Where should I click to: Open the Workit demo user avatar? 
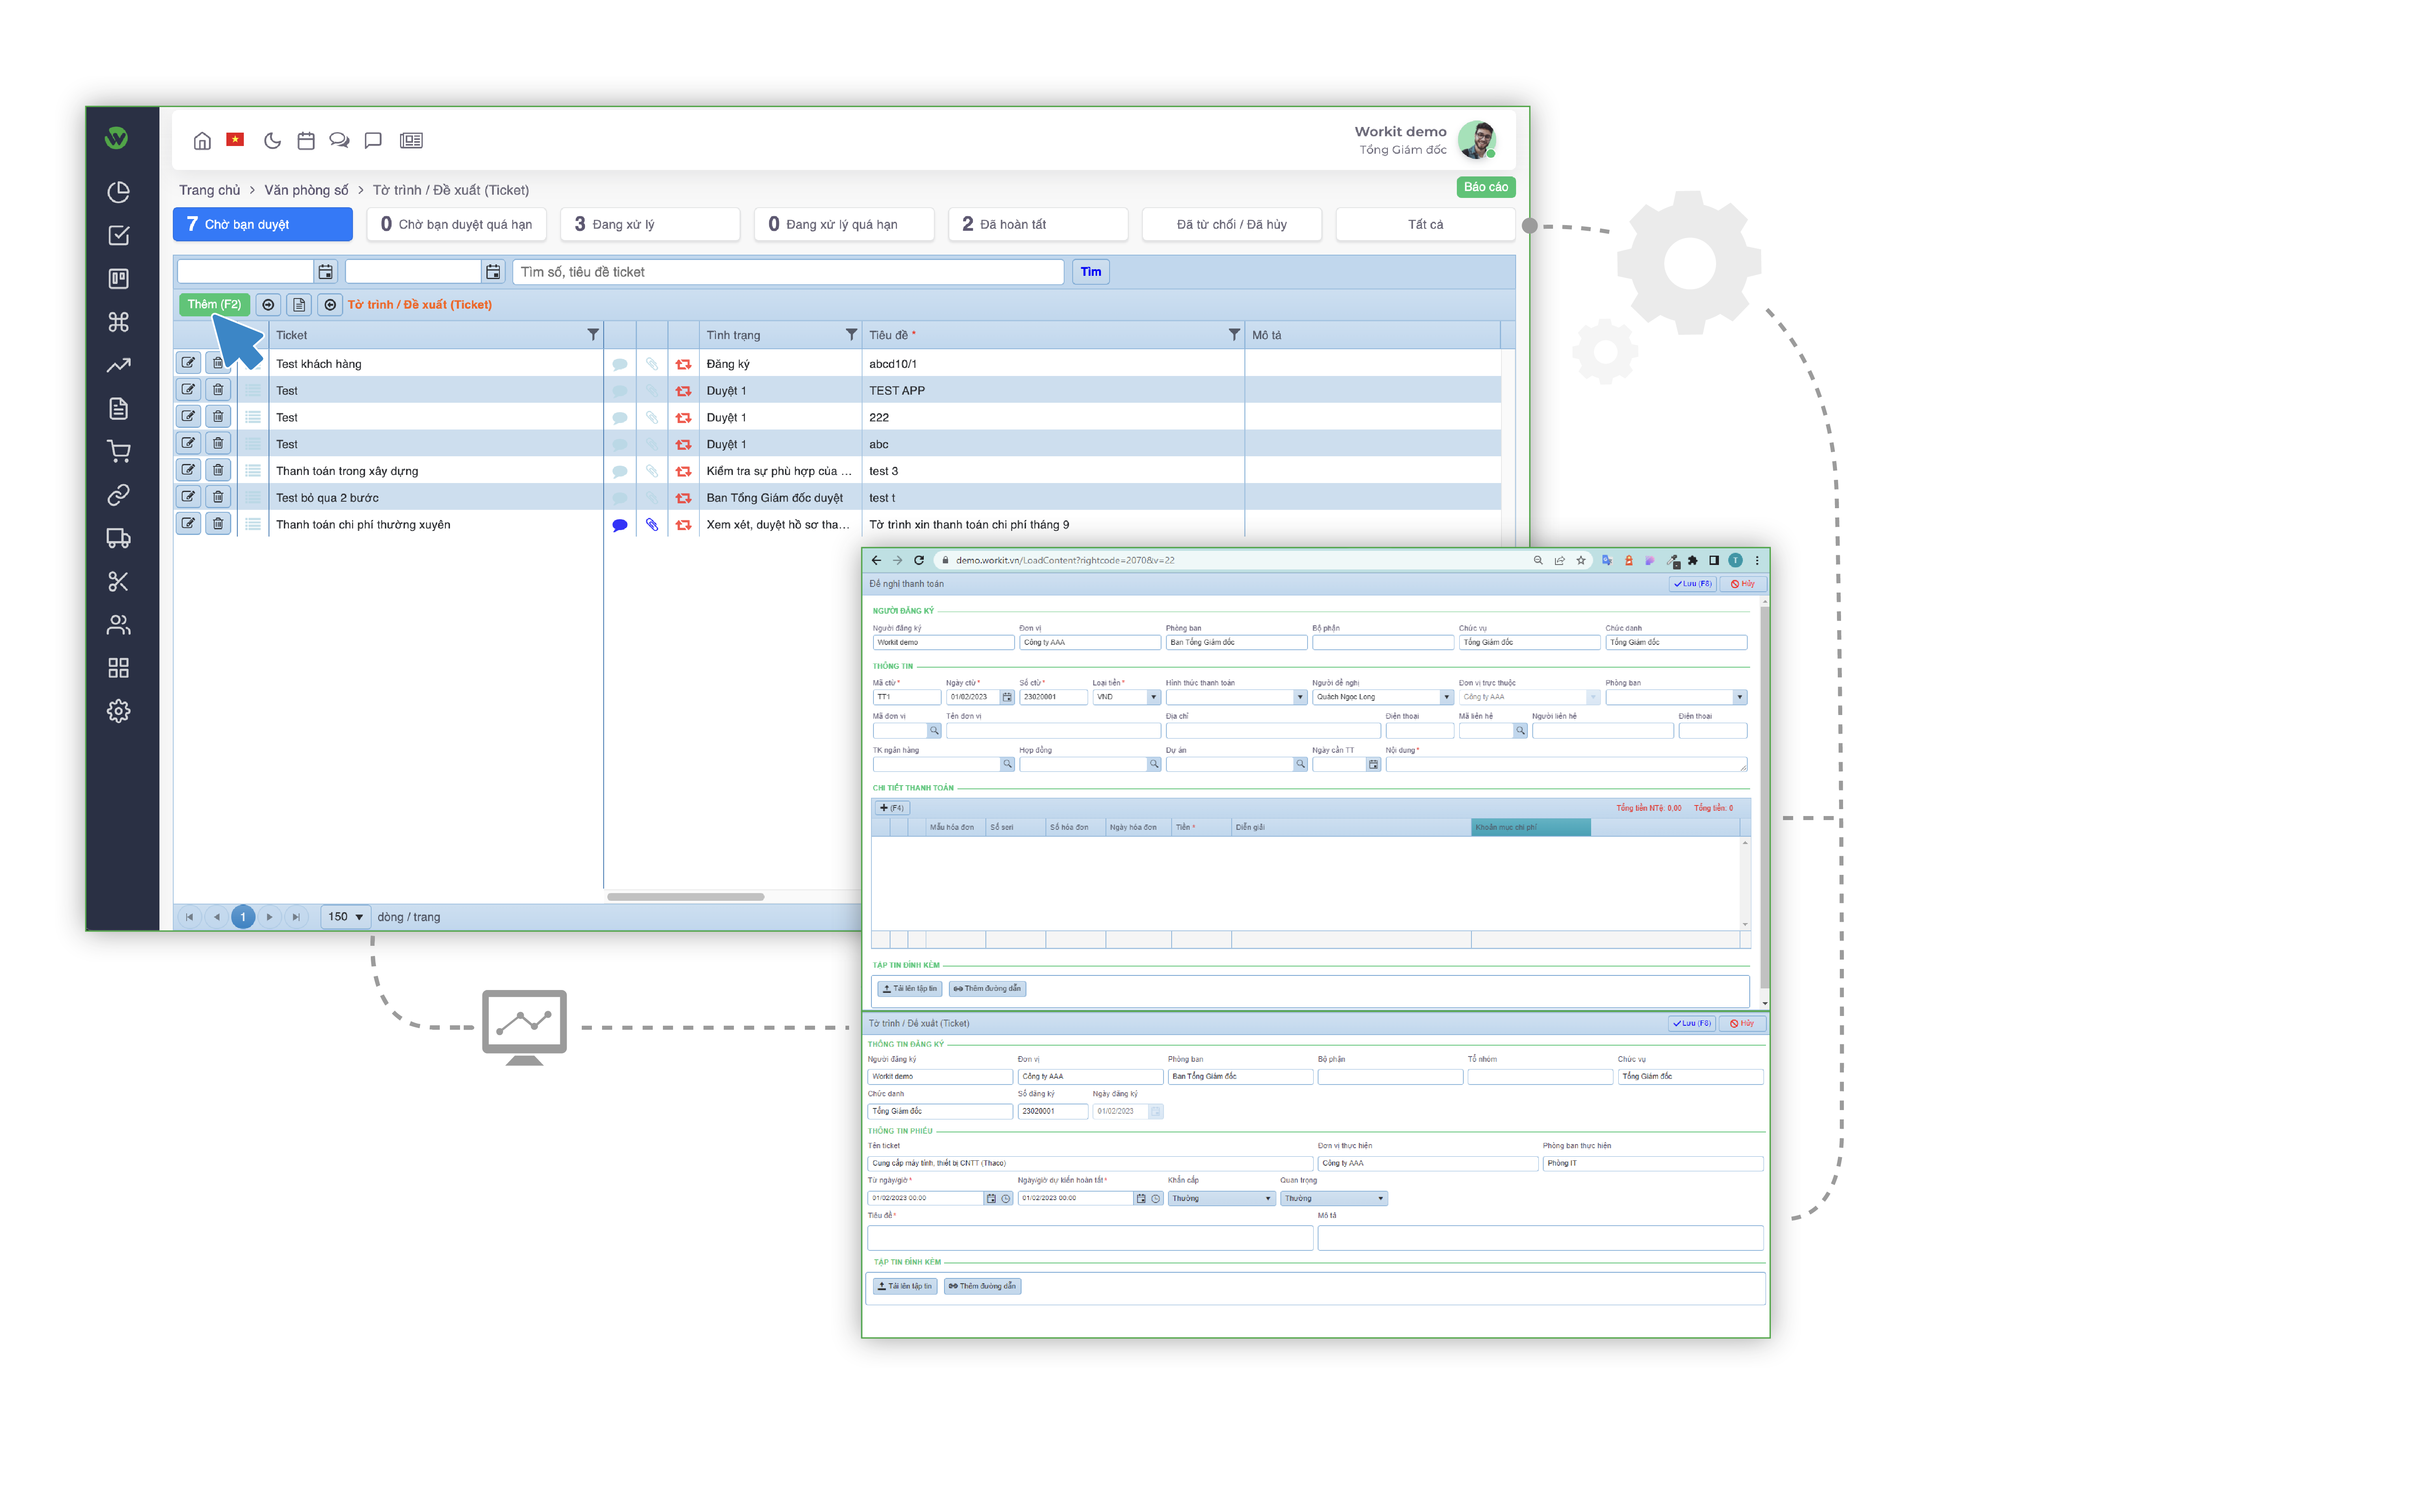[x=1477, y=140]
